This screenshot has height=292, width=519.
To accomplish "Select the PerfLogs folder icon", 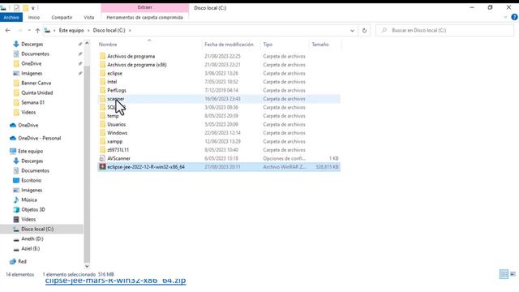I will click(103, 90).
